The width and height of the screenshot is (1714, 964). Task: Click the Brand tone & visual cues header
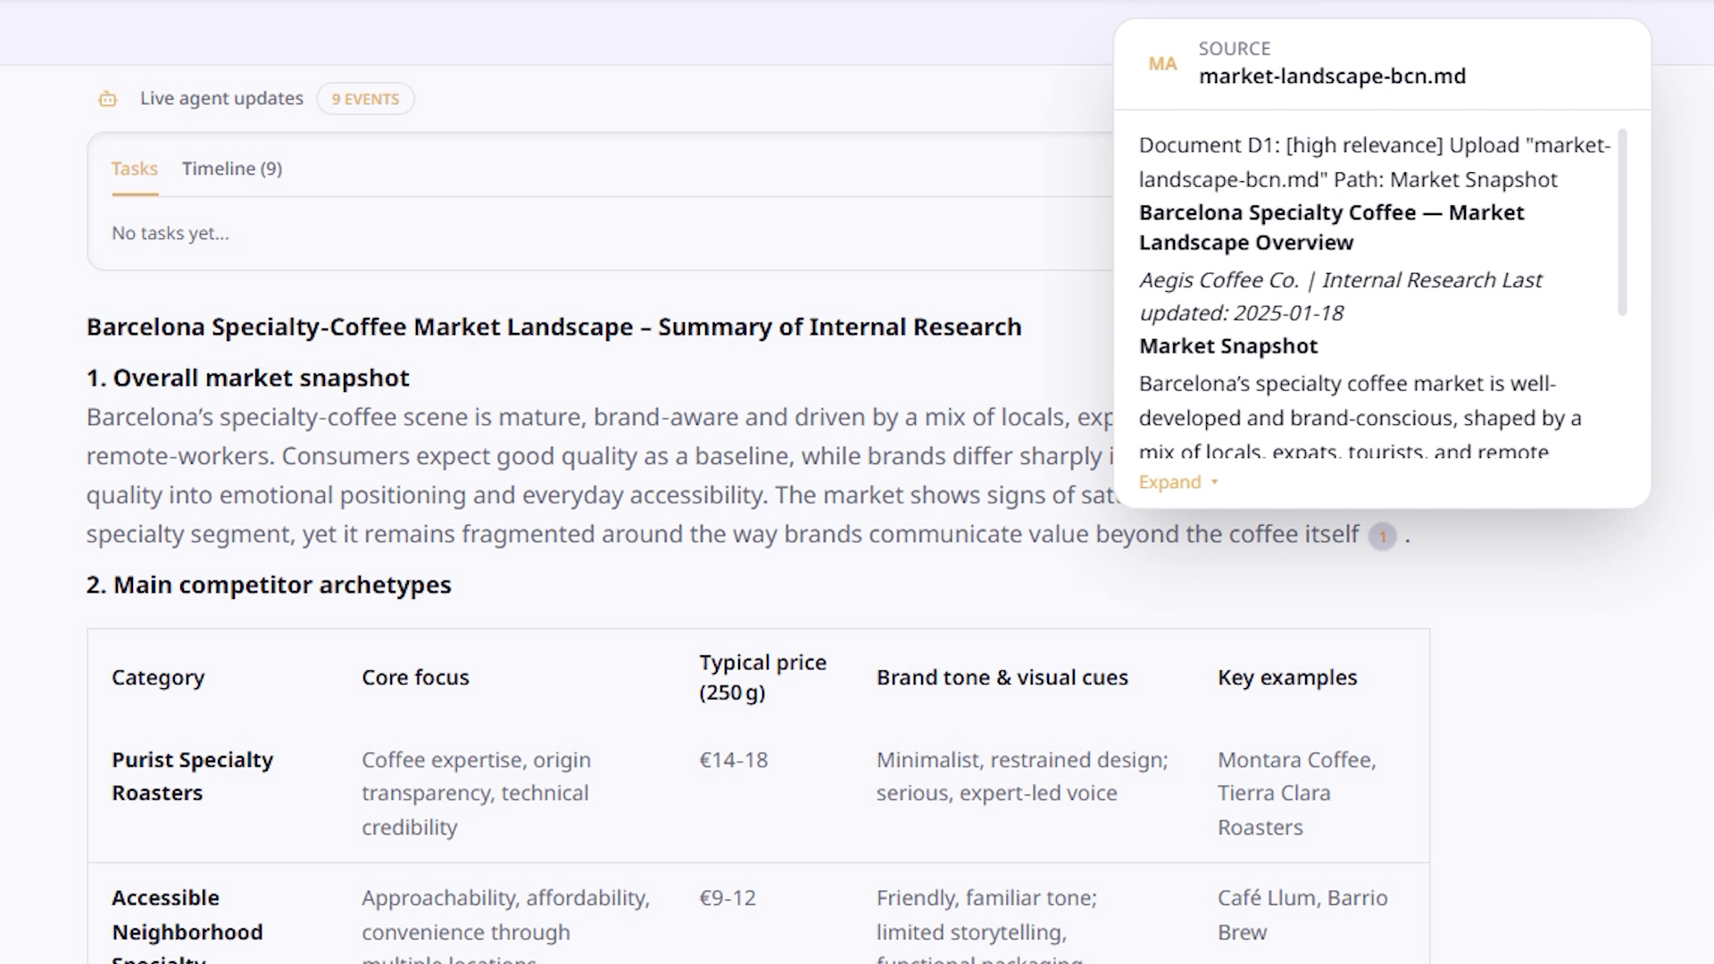pyautogui.click(x=1002, y=677)
